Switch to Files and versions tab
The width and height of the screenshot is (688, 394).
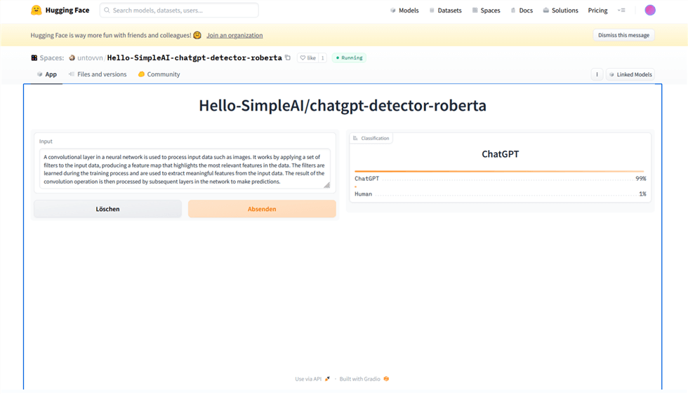pos(98,74)
